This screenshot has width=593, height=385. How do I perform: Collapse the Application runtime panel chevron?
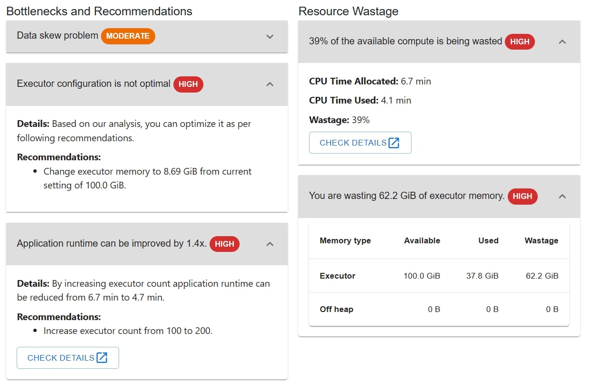point(270,244)
